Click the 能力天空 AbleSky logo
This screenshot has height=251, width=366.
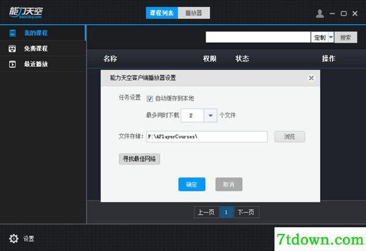(26, 12)
